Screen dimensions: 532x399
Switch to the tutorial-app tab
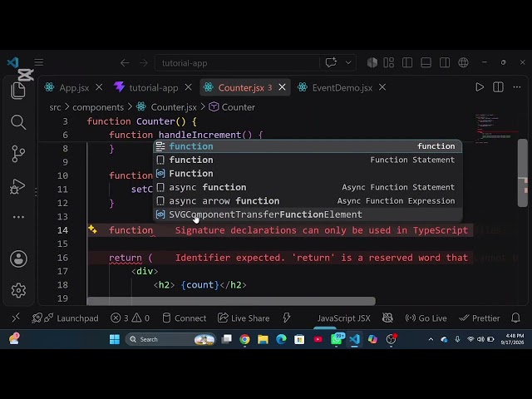(x=153, y=88)
